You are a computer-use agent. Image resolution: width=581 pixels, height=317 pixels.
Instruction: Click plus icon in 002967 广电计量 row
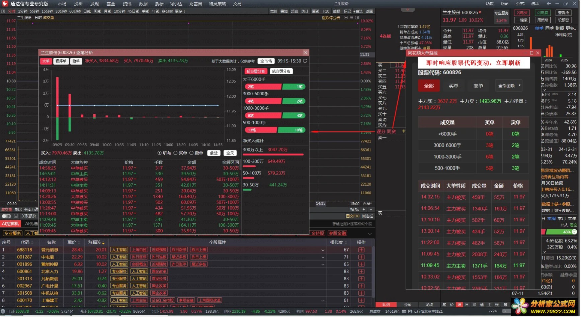[x=361, y=286]
